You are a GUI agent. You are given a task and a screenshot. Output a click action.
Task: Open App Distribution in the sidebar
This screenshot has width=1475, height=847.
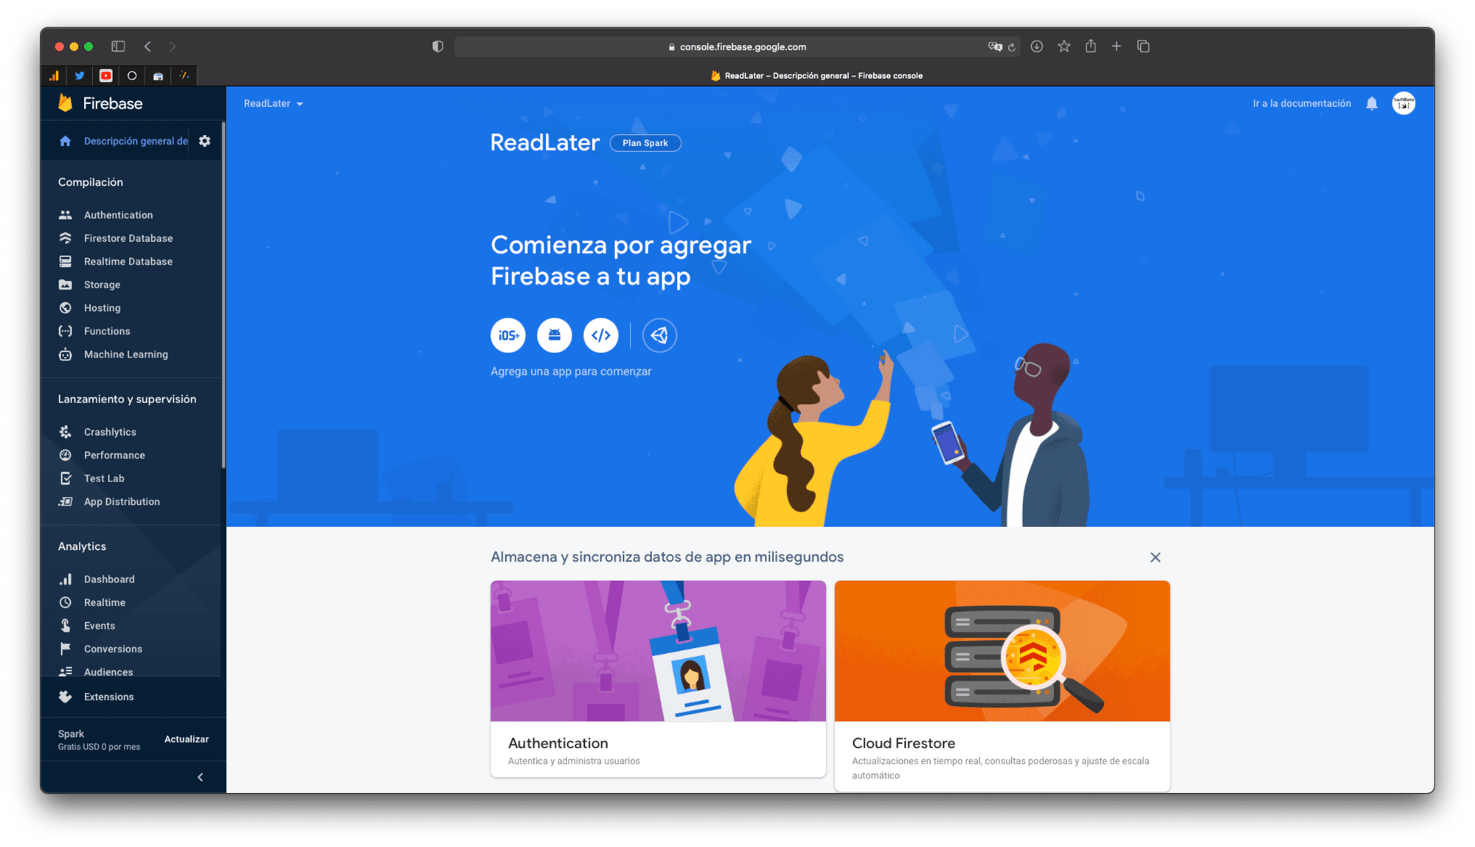(122, 501)
